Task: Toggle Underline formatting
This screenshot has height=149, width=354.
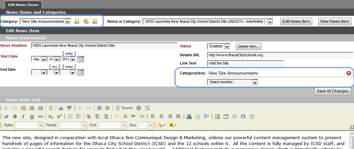Action: pyautogui.click(x=32, y=116)
